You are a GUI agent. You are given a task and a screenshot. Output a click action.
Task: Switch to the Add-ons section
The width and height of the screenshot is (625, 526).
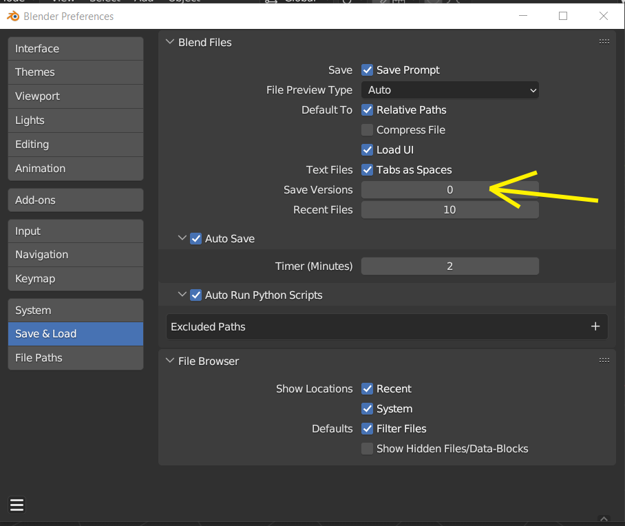(76, 200)
